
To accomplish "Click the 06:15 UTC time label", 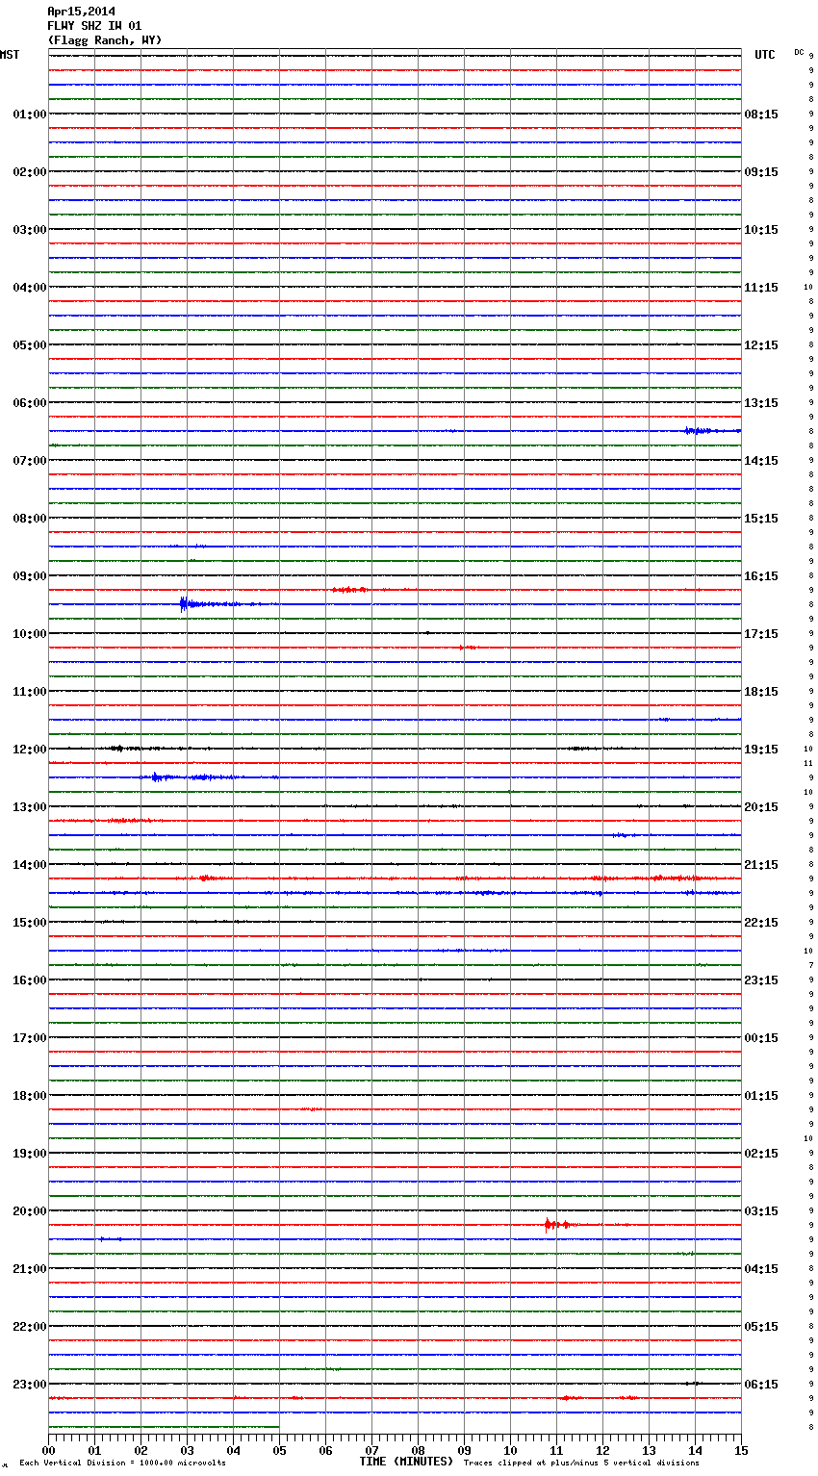I will 761,1385.
